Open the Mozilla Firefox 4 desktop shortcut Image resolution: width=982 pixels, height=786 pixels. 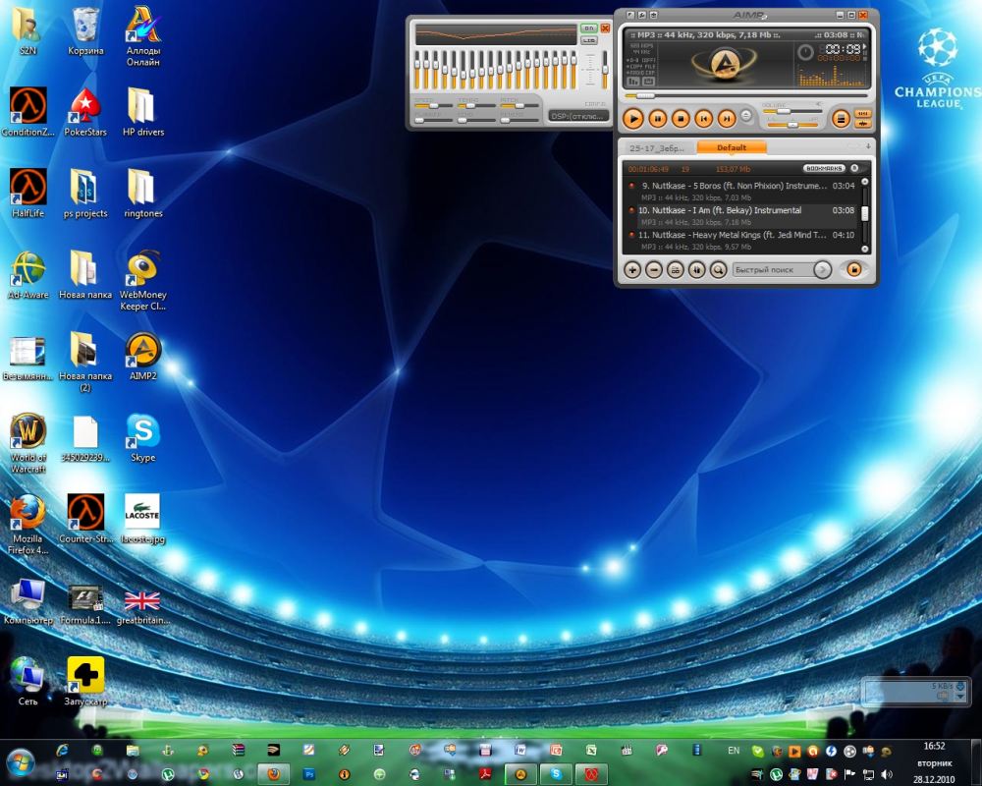(x=27, y=525)
